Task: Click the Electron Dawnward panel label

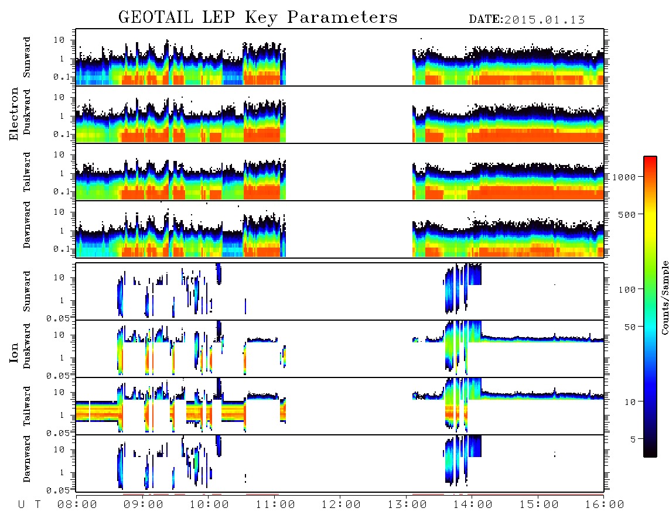Action: (x=27, y=225)
